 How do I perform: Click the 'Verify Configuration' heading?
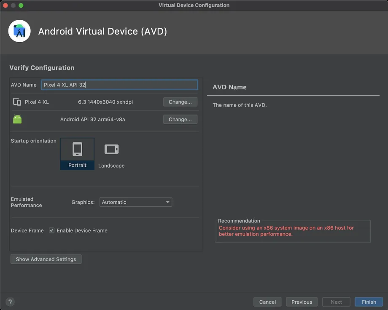42,68
